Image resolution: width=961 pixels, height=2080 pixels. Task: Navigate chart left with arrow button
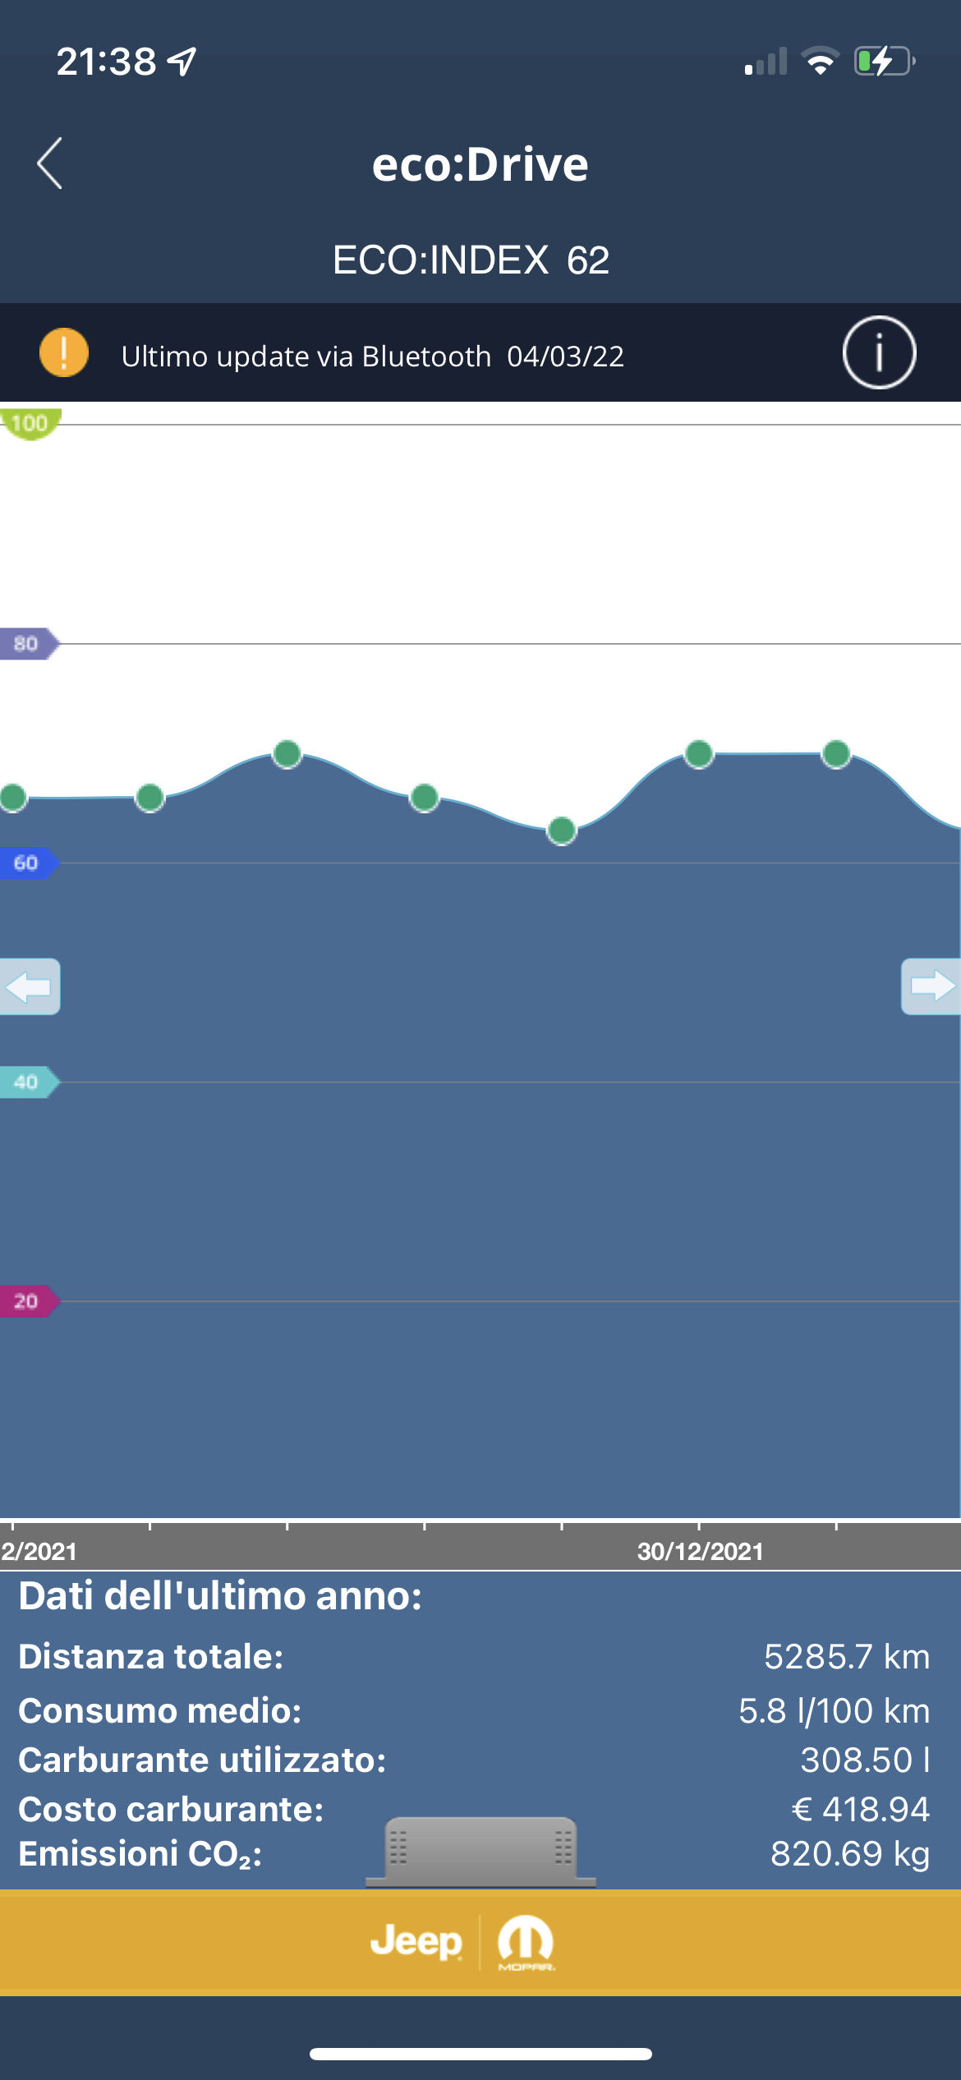point(30,986)
